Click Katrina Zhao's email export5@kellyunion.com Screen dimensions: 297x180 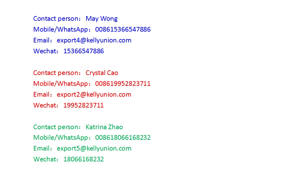coord(94,148)
